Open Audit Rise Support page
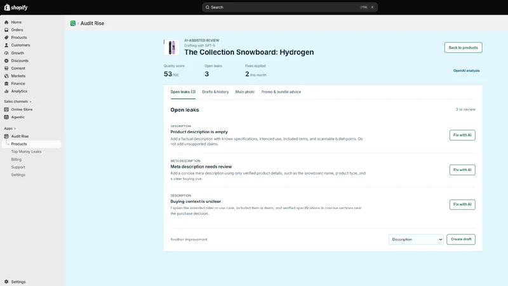 18,167
